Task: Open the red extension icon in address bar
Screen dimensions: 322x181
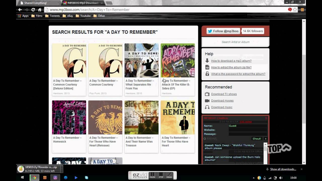Action: 290,10
